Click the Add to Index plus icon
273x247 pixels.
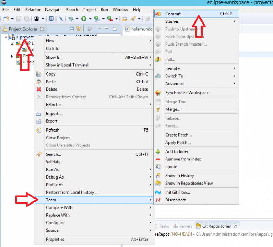(x=158, y=151)
